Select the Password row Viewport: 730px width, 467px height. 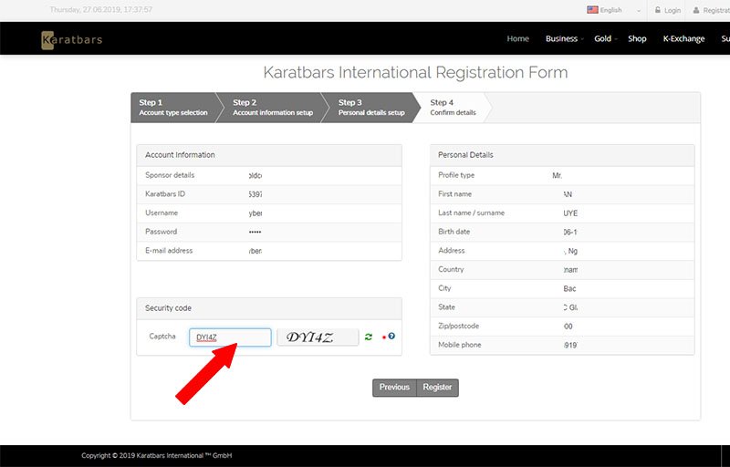point(269,232)
